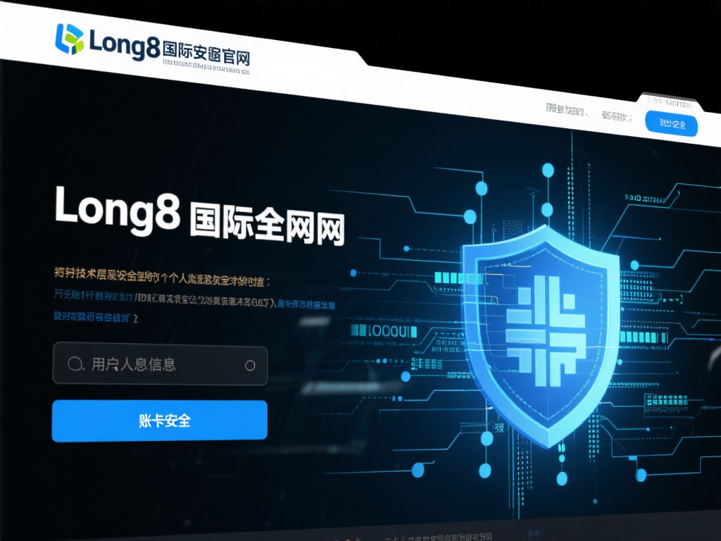Click the circle icon inside the input field

coord(250,366)
